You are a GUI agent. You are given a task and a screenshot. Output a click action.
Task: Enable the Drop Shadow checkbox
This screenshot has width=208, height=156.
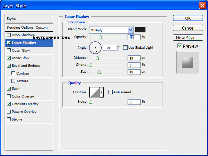[9, 35]
